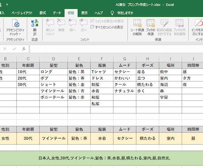Go to previous comment (前へ)

(72, 25)
